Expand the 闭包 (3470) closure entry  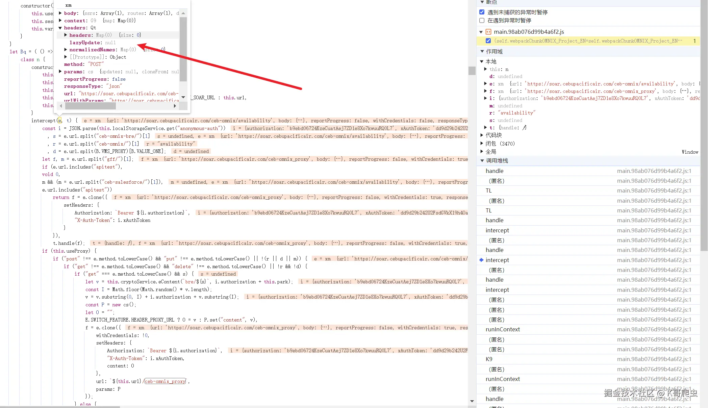(x=482, y=144)
